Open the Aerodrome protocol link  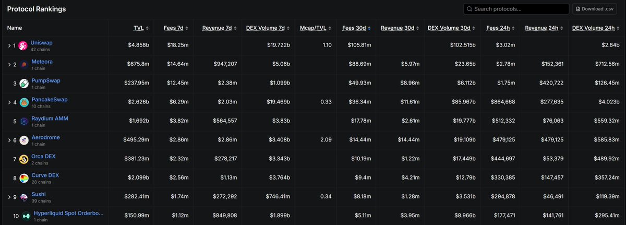pos(45,137)
